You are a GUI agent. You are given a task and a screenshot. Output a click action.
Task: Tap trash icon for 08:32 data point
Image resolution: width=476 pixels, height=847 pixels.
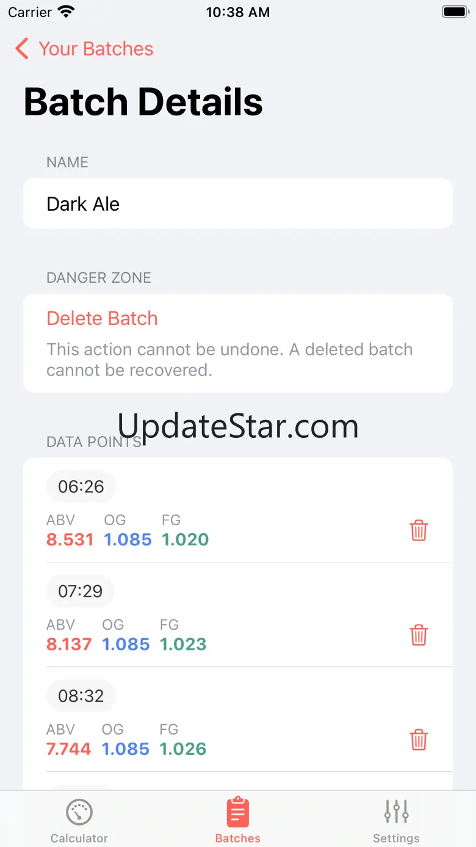coord(419,740)
